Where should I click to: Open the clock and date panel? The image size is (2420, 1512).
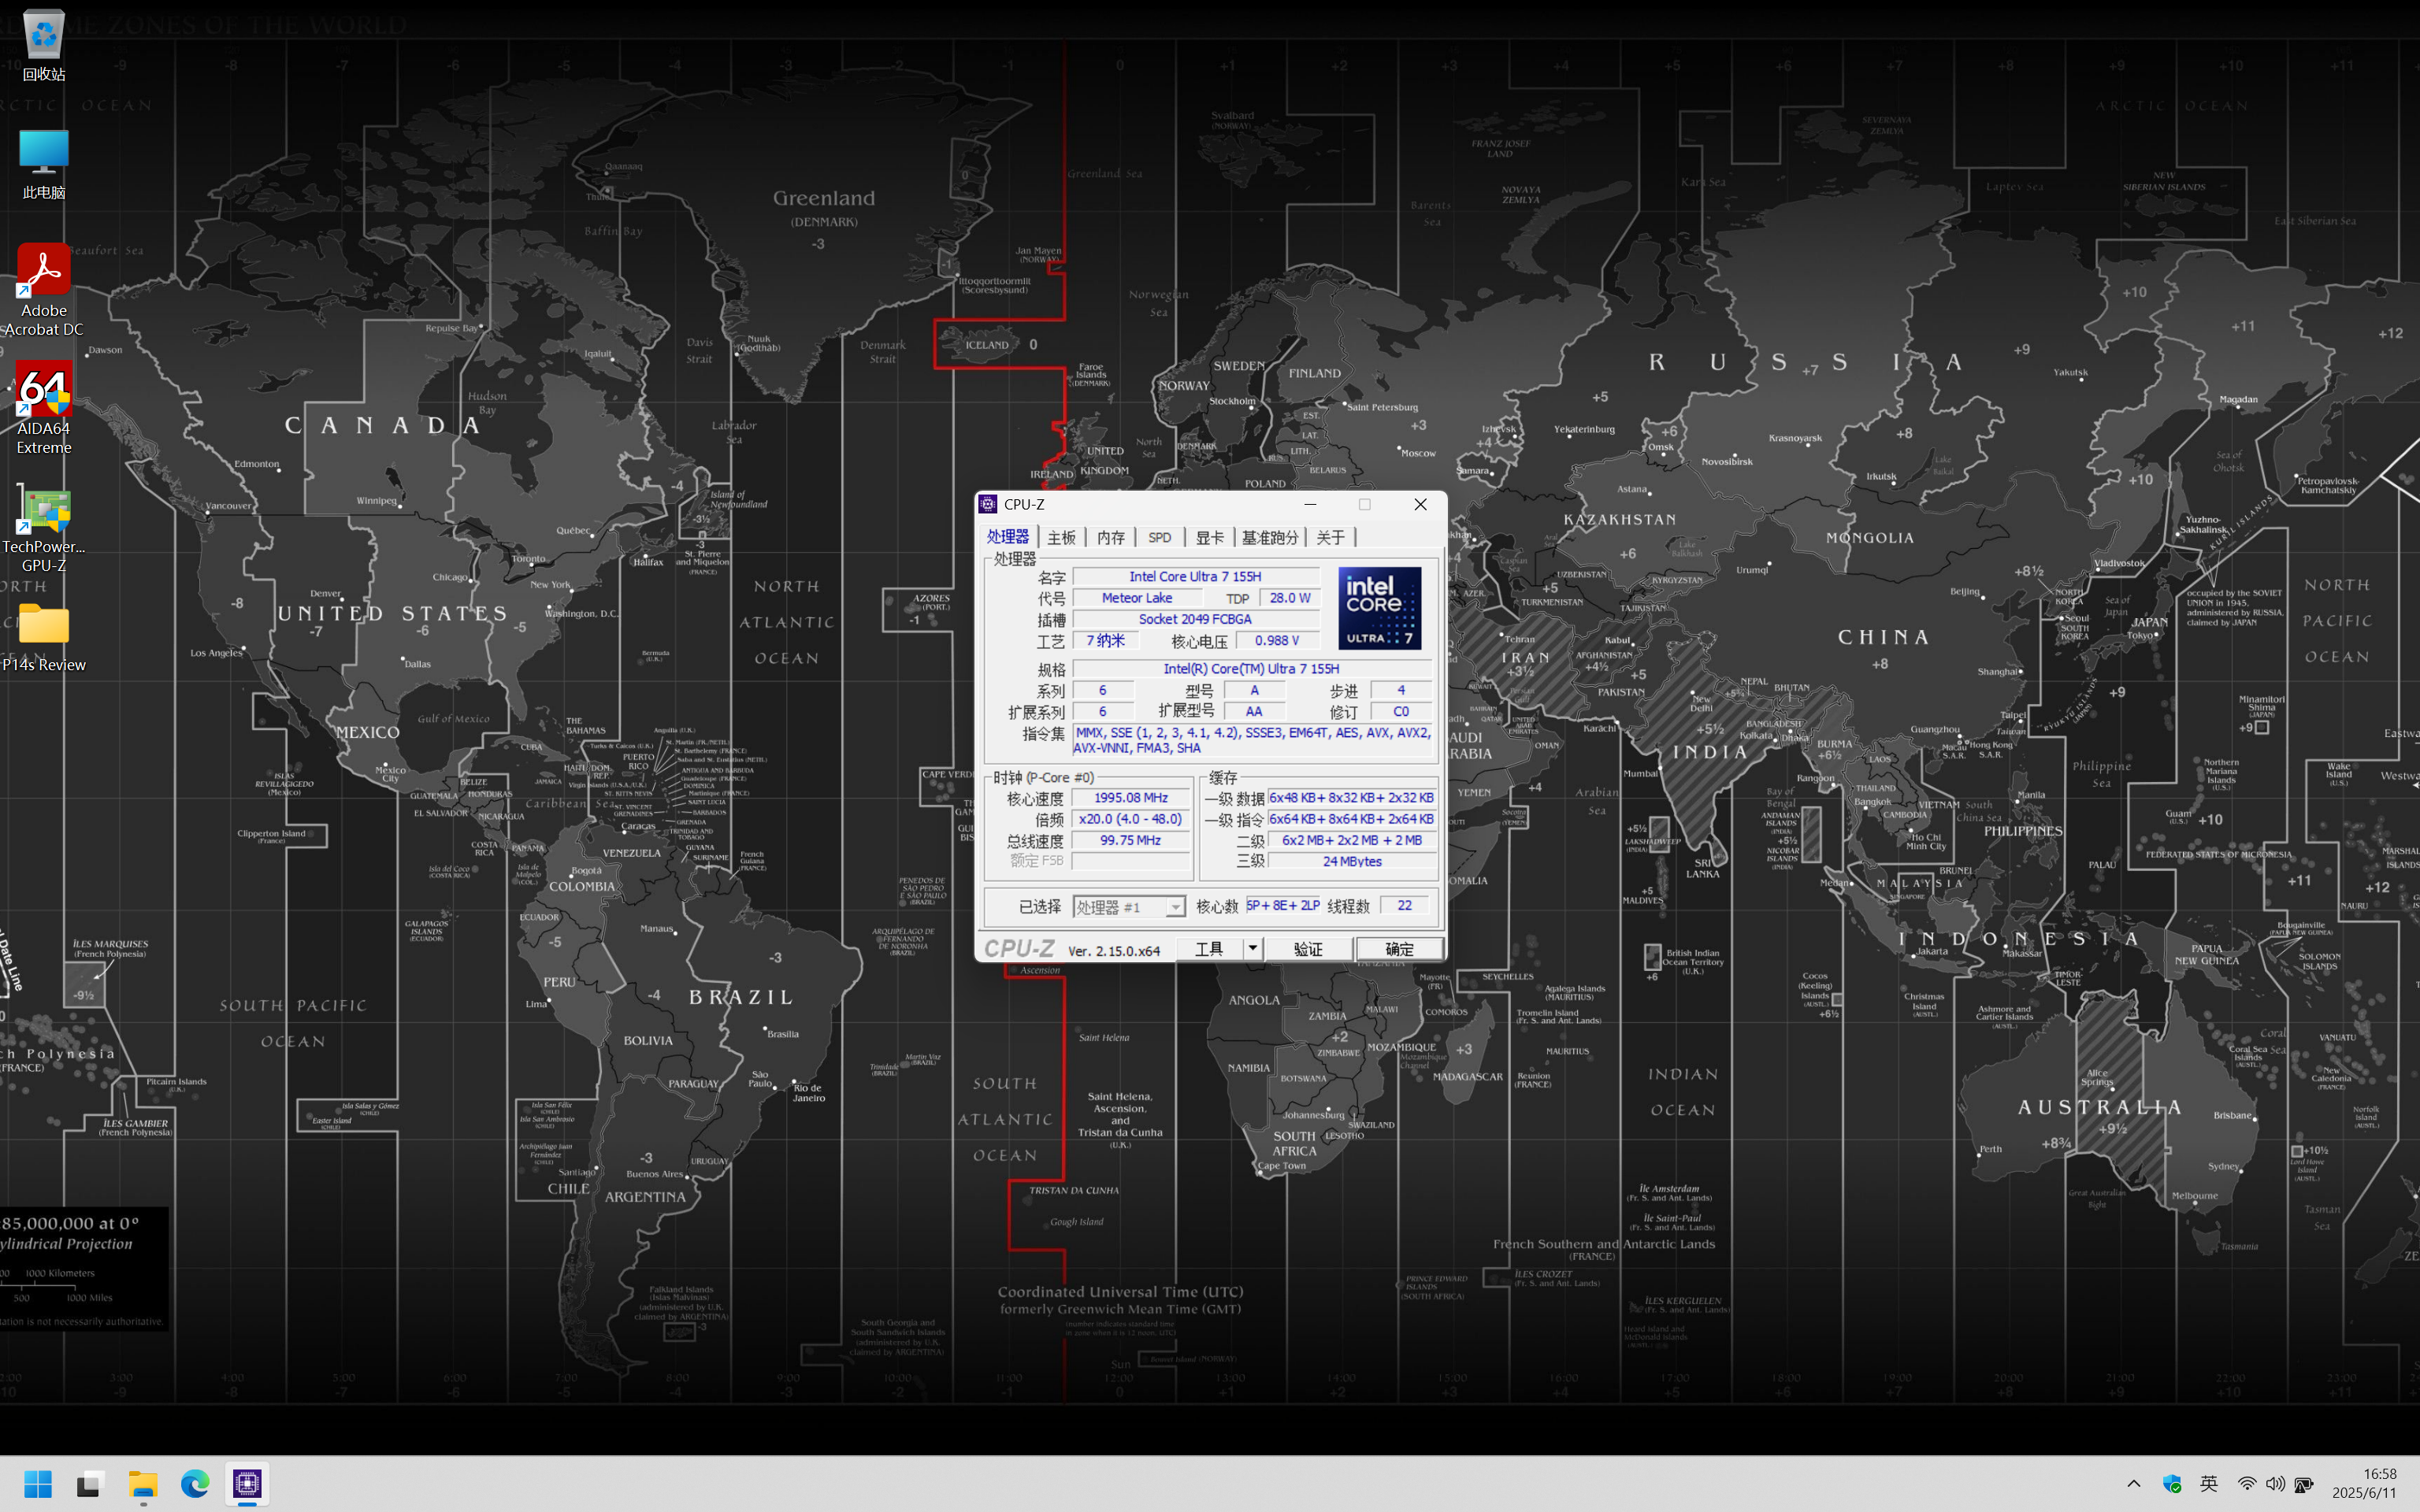(x=2366, y=1483)
